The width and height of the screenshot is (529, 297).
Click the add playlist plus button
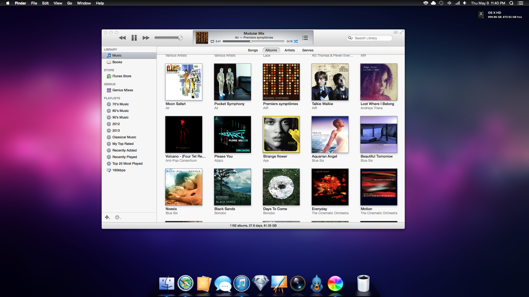[107, 218]
